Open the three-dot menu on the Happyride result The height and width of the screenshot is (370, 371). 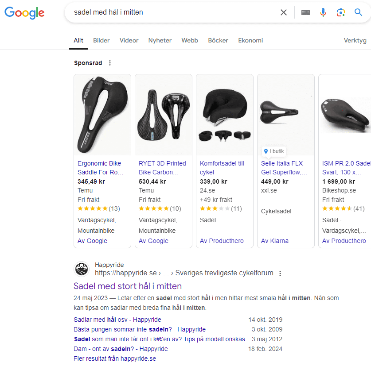click(x=280, y=274)
